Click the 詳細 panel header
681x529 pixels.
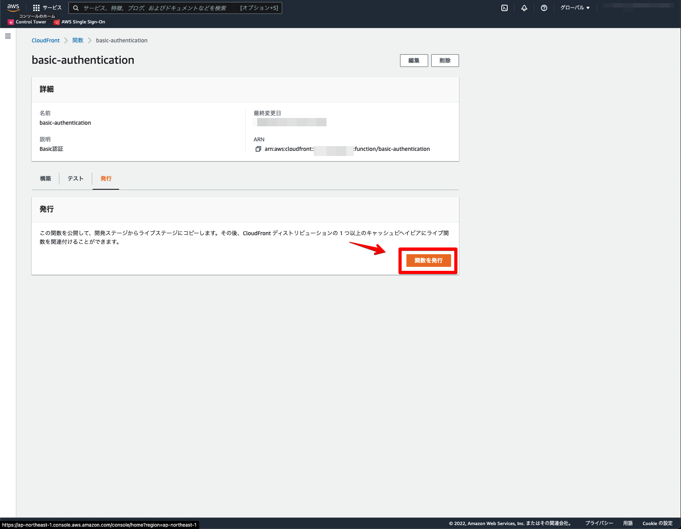[x=47, y=89]
